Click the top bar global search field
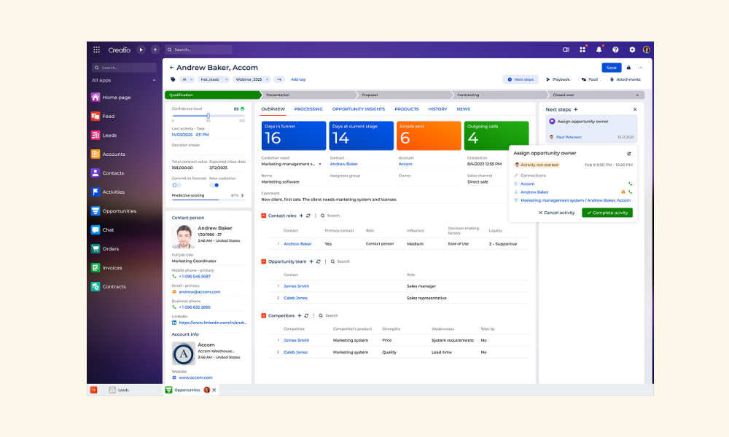 coord(198,50)
